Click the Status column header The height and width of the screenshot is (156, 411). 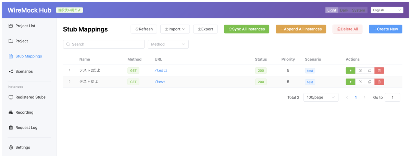(x=261, y=59)
